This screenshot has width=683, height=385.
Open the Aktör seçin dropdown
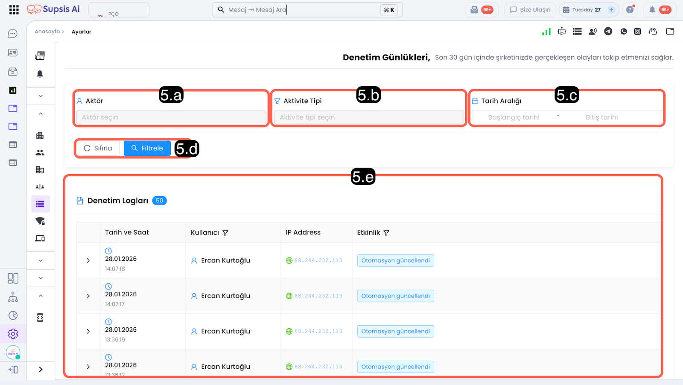[x=171, y=117]
